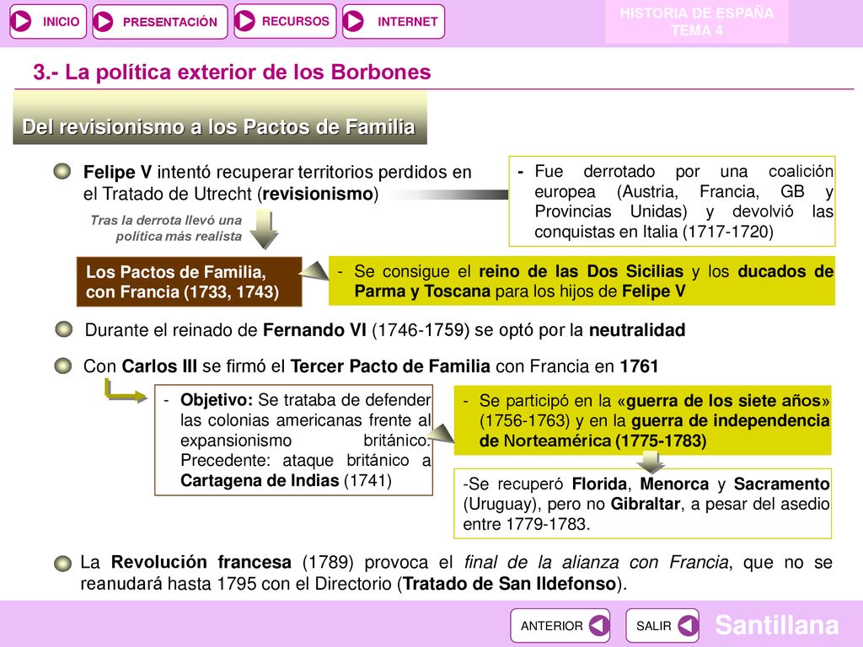Click the back arrow icon on ANTERIOR
Image resolution: width=863 pixels, height=647 pixels.
pyautogui.click(x=598, y=626)
